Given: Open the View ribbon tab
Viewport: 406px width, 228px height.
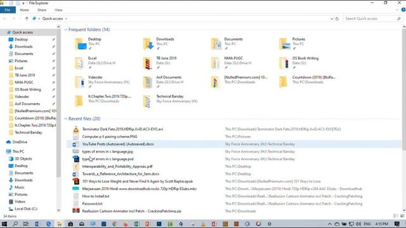Looking at the screenshot, I should click(x=58, y=10).
